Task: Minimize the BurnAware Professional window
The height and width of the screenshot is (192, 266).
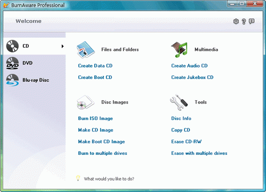Action: pyautogui.click(x=232, y=4)
